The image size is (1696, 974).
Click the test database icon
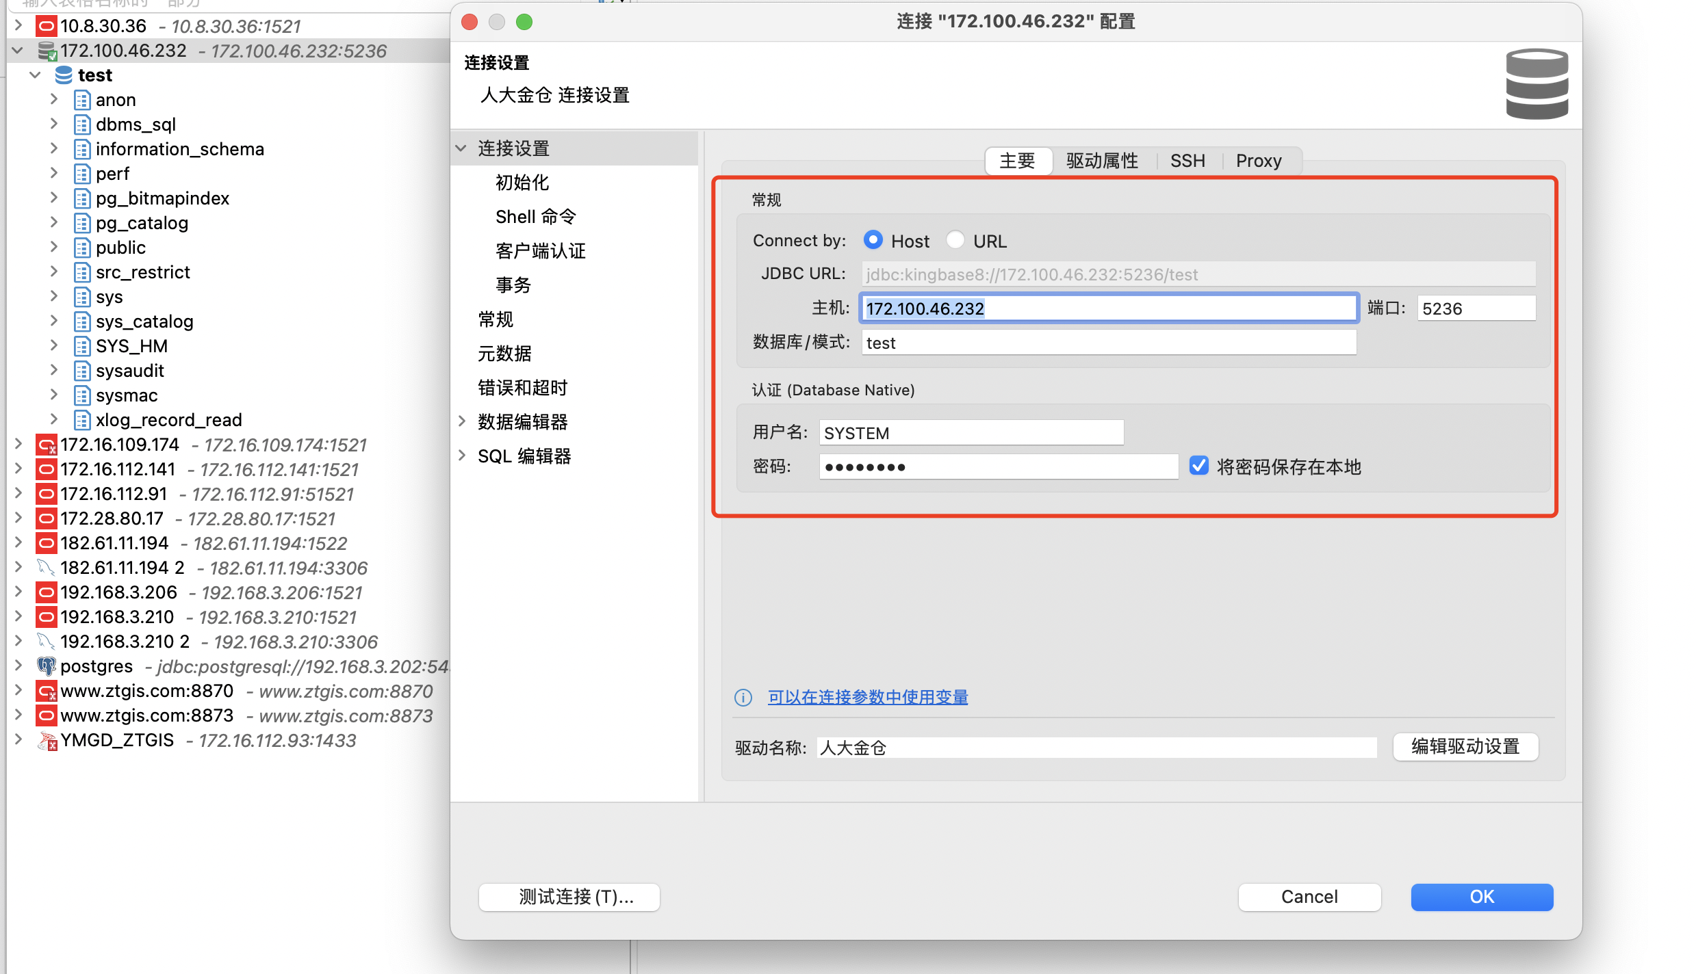pos(64,75)
